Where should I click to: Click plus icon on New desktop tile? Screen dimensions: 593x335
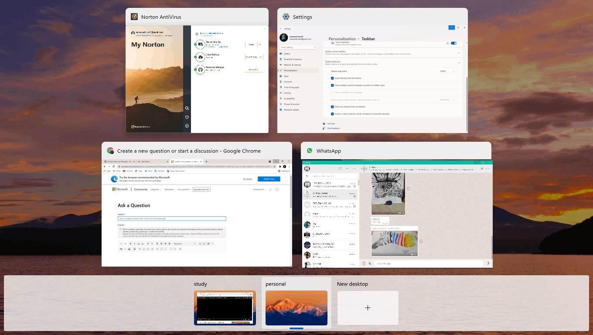[368, 308]
